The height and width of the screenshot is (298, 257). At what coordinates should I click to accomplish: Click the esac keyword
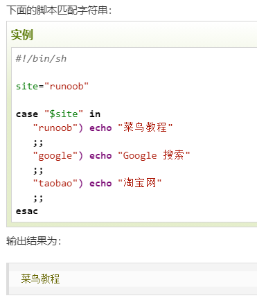(x=27, y=211)
